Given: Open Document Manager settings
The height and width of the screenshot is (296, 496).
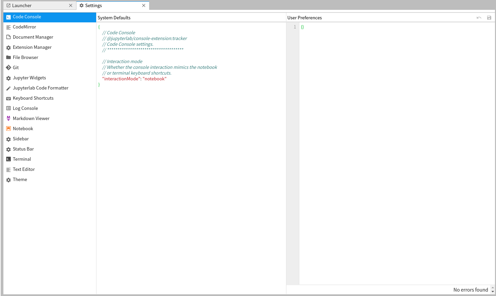Looking at the screenshot, I should tap(50, 37).
